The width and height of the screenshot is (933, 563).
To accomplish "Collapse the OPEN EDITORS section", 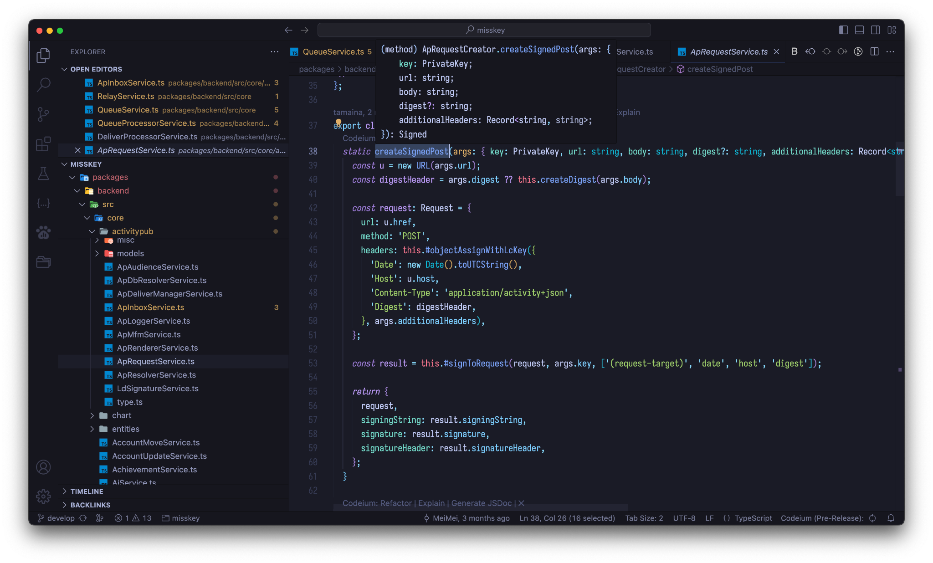I will [96, 69].
